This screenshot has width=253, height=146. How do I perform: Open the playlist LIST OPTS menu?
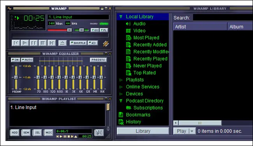tap(99, 133)
